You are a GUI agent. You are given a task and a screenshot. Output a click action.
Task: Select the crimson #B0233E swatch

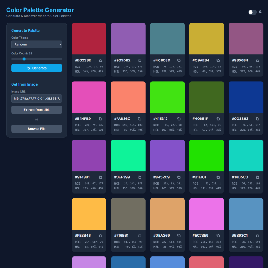(89, 39)
